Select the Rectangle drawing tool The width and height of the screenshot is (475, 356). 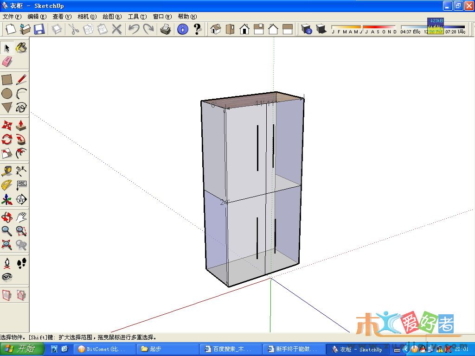click(7, 80)
